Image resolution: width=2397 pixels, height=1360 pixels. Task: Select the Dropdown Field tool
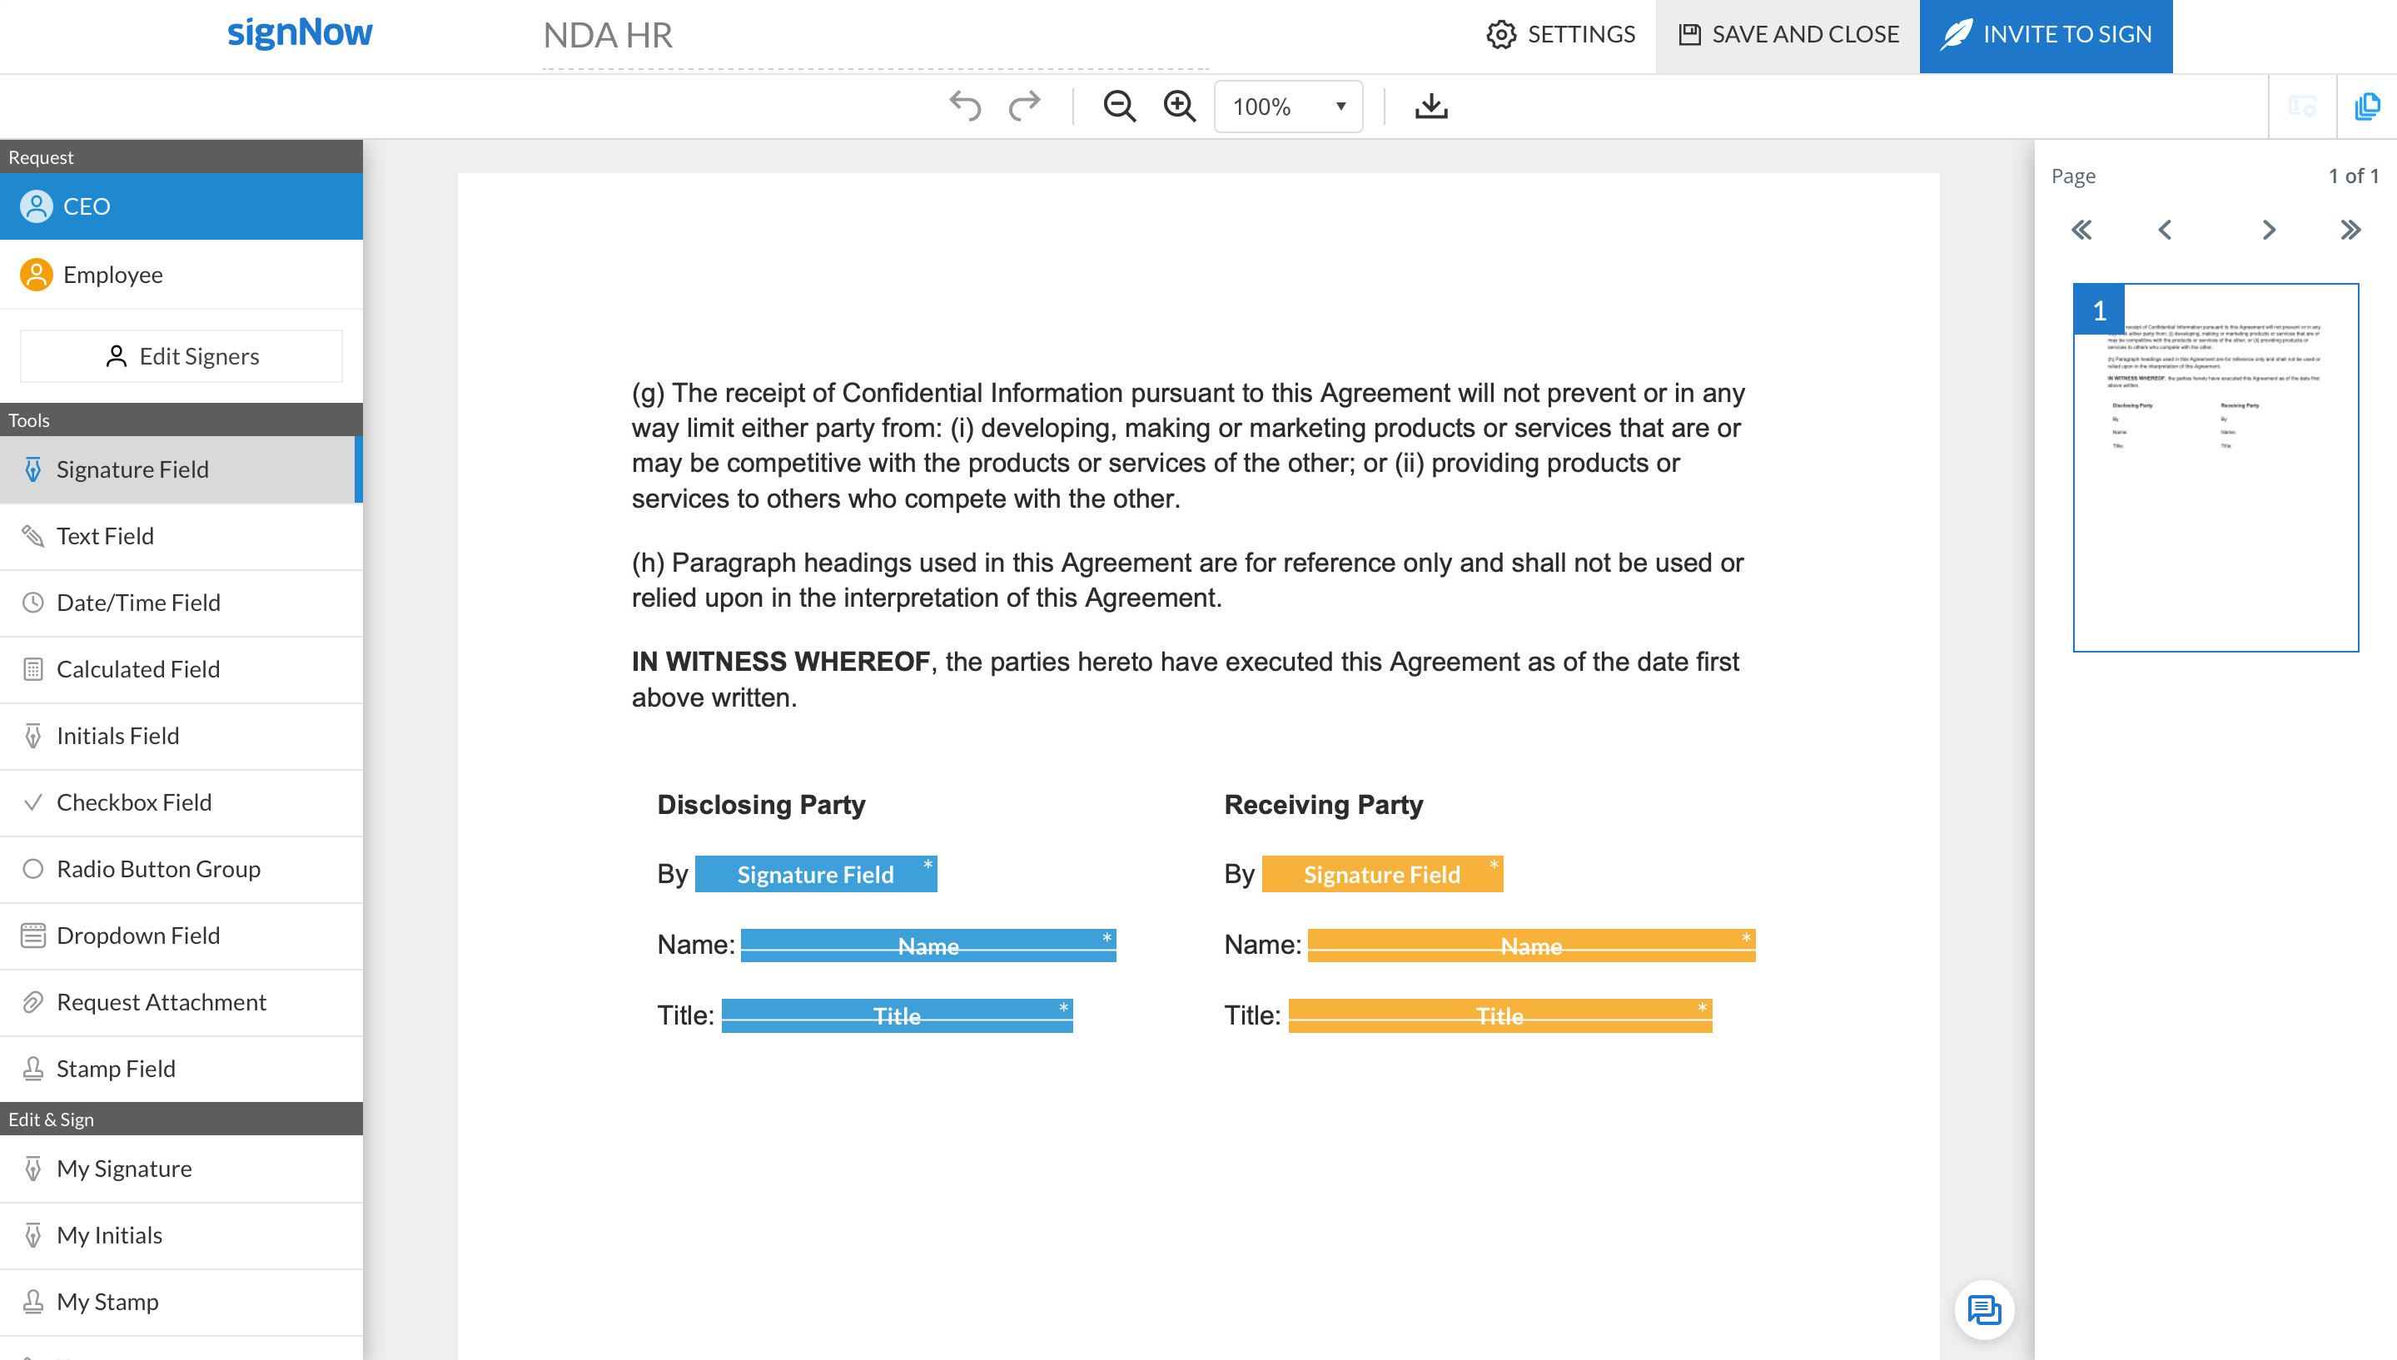tap(137, 935)
